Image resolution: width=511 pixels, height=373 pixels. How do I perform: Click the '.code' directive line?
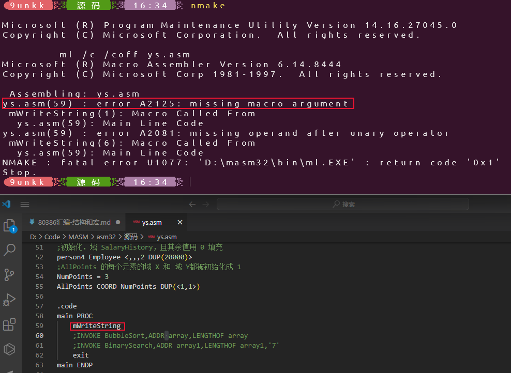click(x=67, y=306)
